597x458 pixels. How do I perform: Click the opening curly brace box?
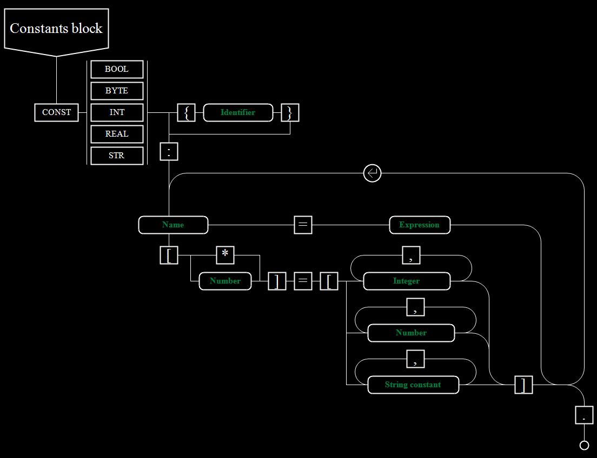pyautogui.click(x=186, y=112)
